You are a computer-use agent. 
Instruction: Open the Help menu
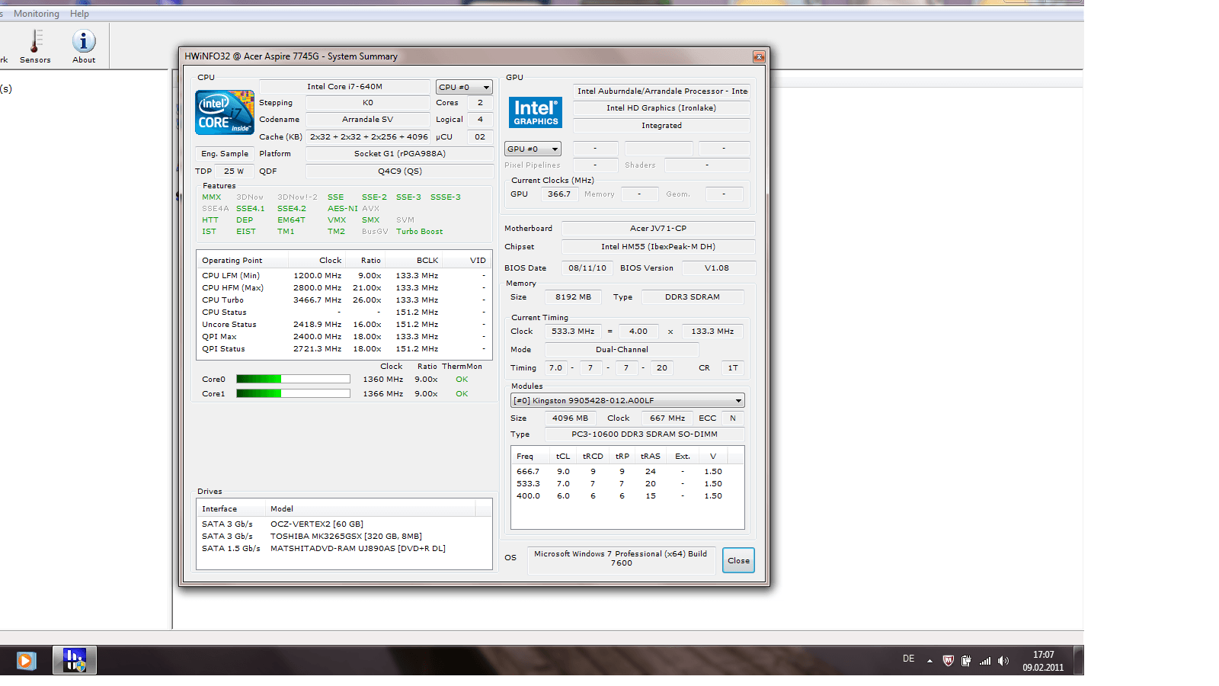(79, 14)
